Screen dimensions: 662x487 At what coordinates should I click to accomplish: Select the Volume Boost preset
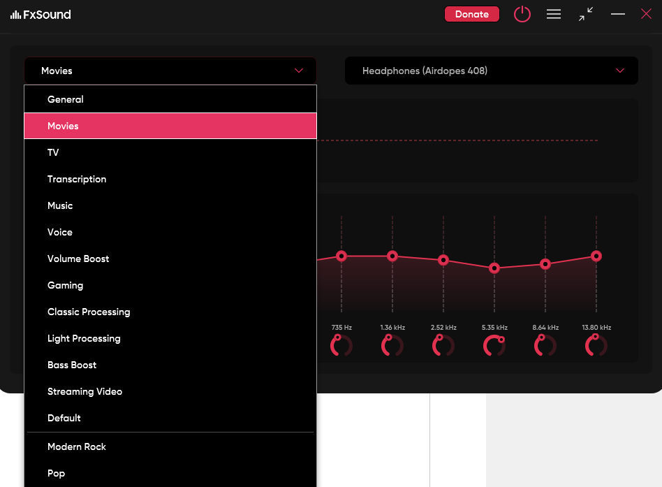(170, 259)
